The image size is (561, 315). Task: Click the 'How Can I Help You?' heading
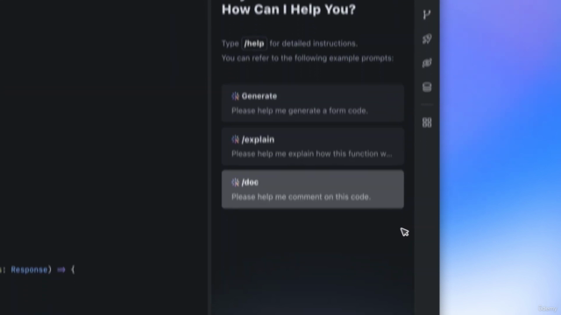point(288,10)
